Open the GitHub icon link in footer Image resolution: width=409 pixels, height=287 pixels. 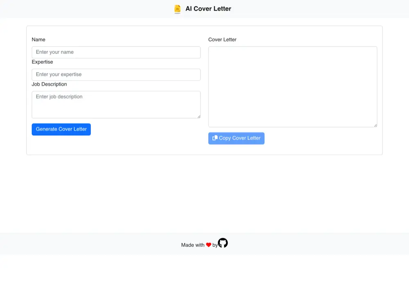pyautogui.click(x=223, y=243)
